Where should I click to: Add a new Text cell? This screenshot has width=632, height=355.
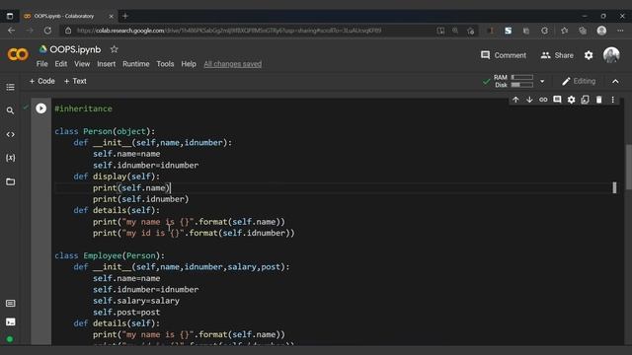[x=75, y=81]
